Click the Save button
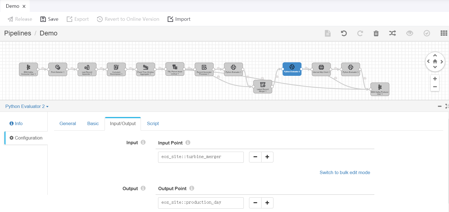Screen dimensions: 449x212 coord(49,19)
